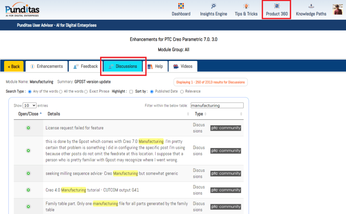Screen dimensions: 346x214
Task: Click ptc community logo for License request row
Action: coord(226,128)
